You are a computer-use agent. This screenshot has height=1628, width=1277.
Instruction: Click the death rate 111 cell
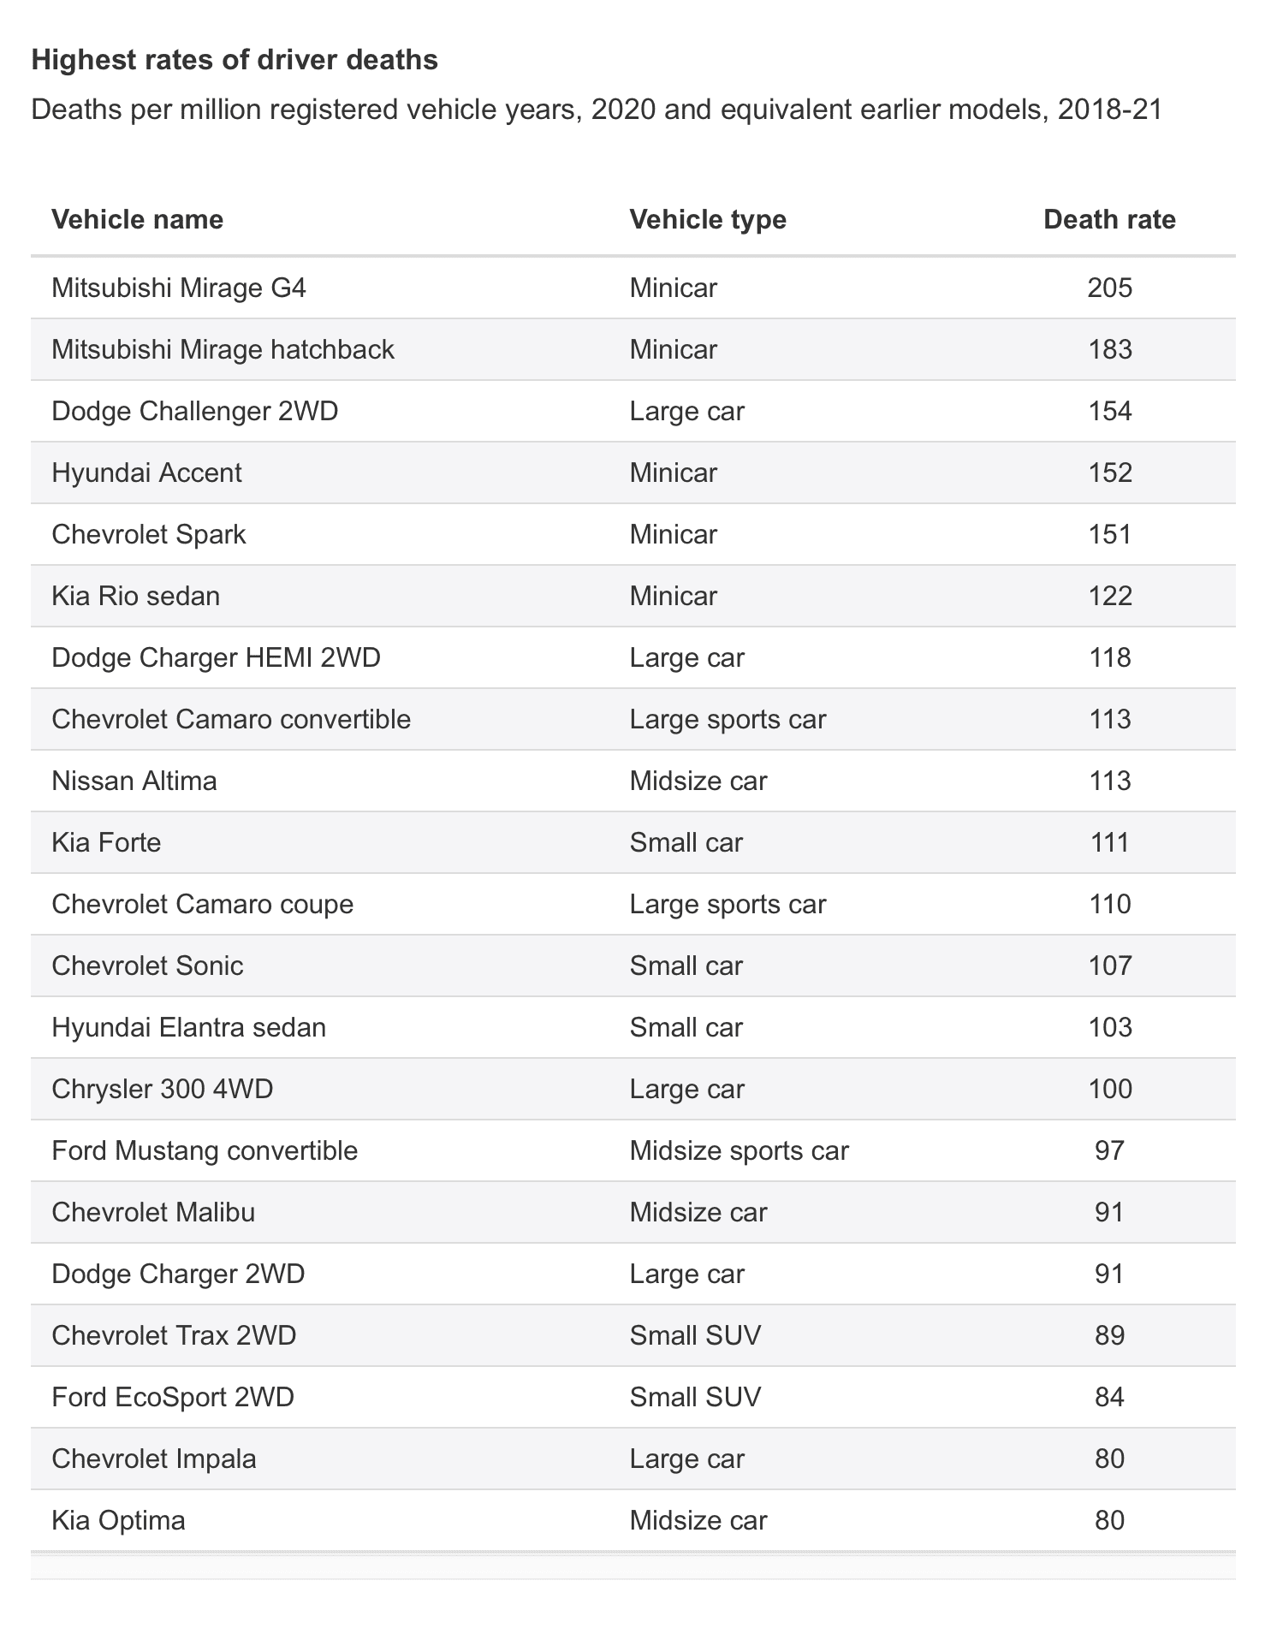coord(1109,842)
